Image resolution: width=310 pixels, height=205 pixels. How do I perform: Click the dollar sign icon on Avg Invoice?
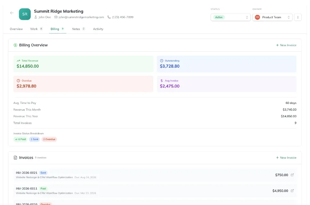click(x=162, y=81)
